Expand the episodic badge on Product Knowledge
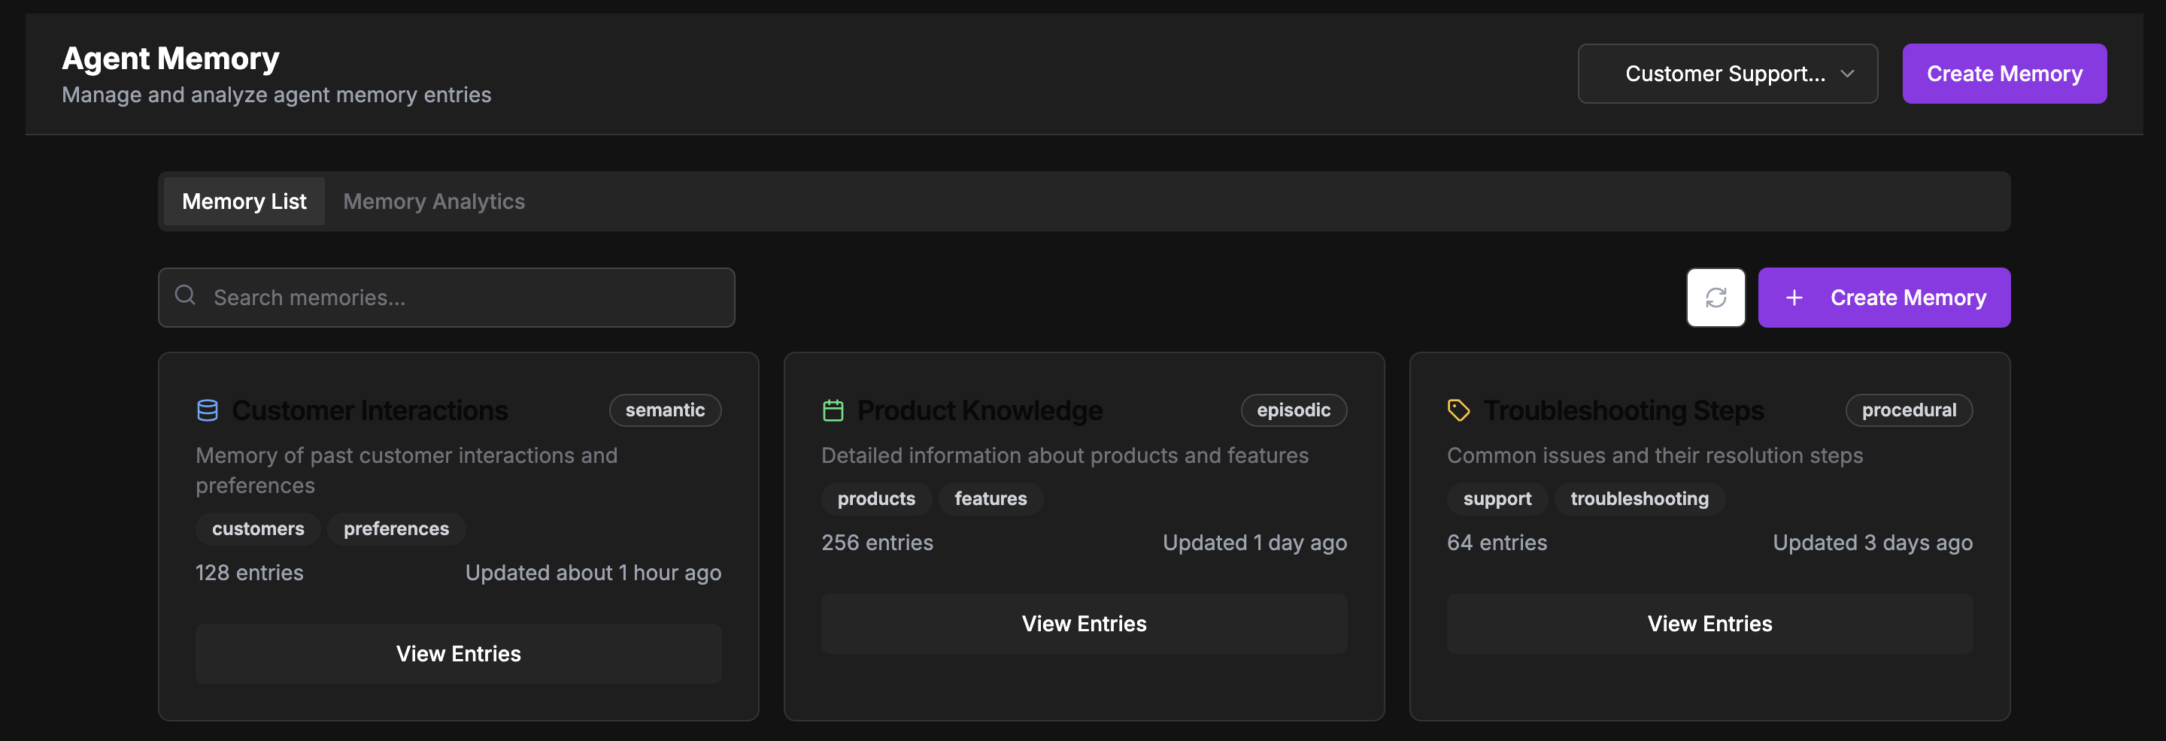The height and width of the screenshot is (741, 2166). [1294, 410]
